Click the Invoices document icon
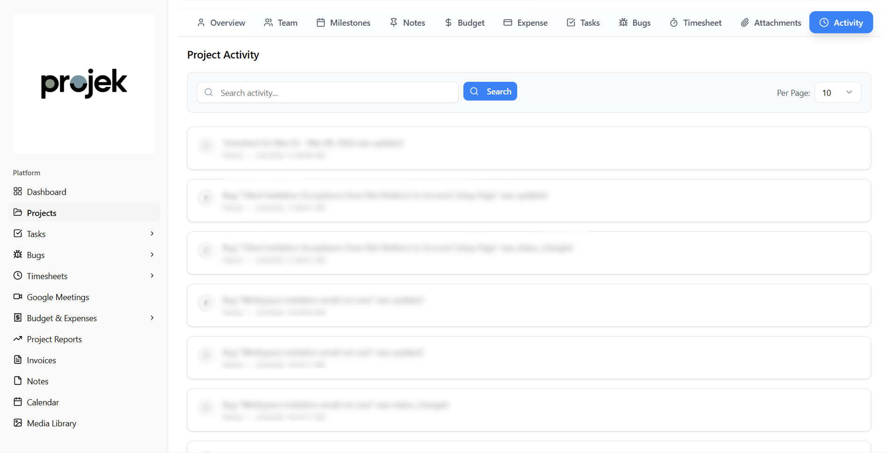Image resolution: width=888 pixels, height=453 pixels. [x=18, y=360]
